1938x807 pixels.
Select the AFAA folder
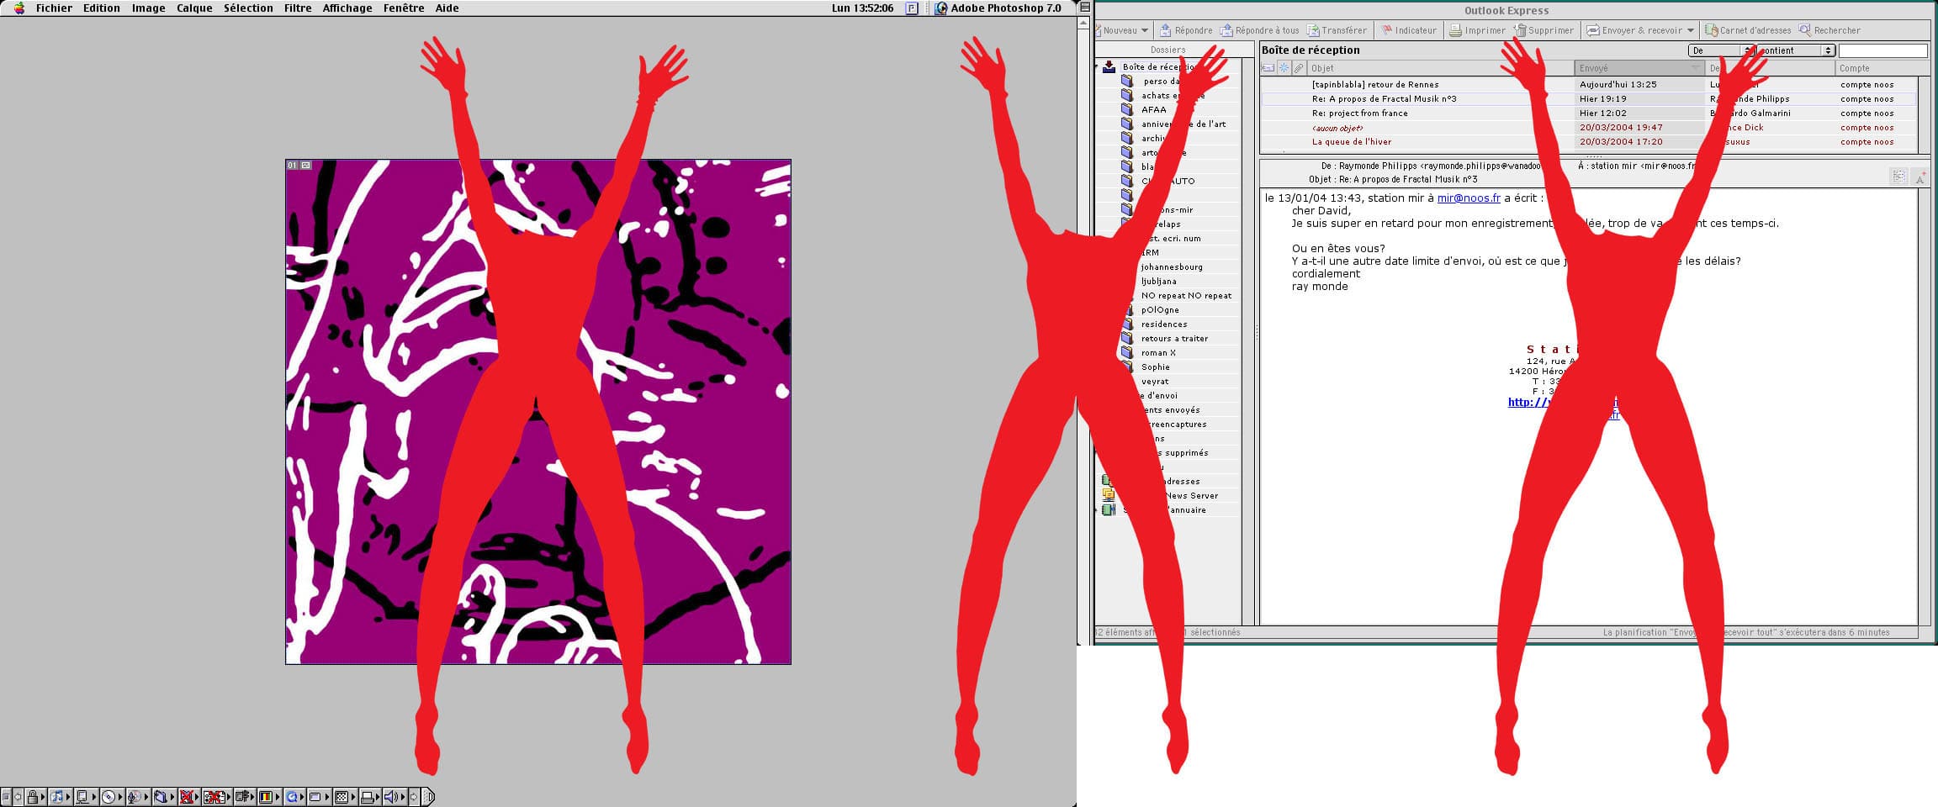pos(1153,109)
